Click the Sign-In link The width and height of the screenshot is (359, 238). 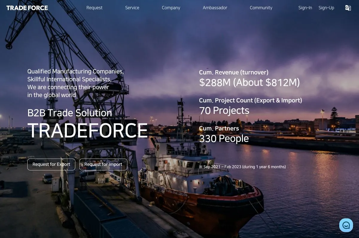305,8
